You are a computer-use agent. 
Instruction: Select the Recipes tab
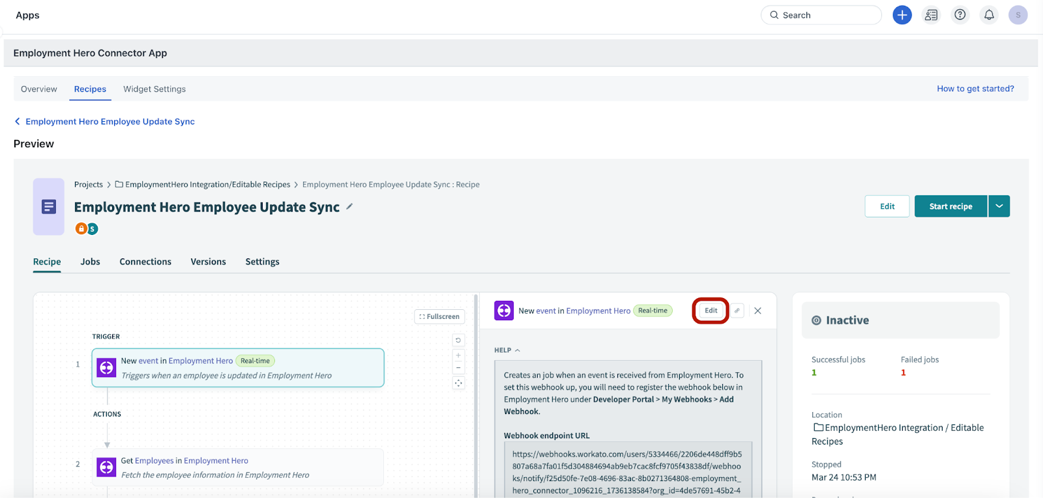[90, 89]
